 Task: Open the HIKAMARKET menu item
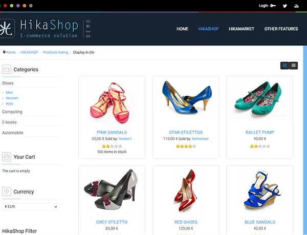[242, 29]
